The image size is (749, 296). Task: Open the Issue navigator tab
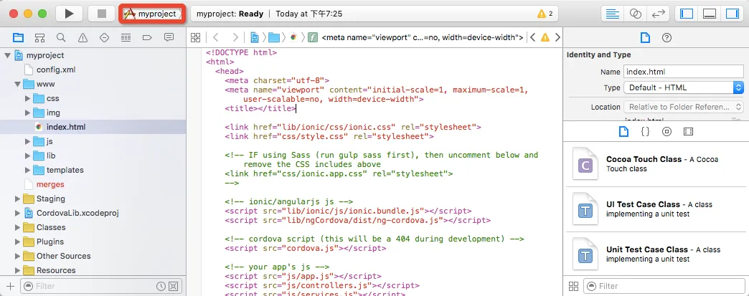(x=83, y=37)
